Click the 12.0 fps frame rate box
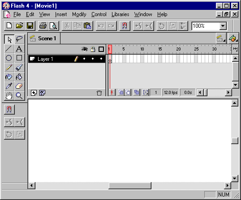Viewport: 241px width, 200px height. click(x=171, y=93)
